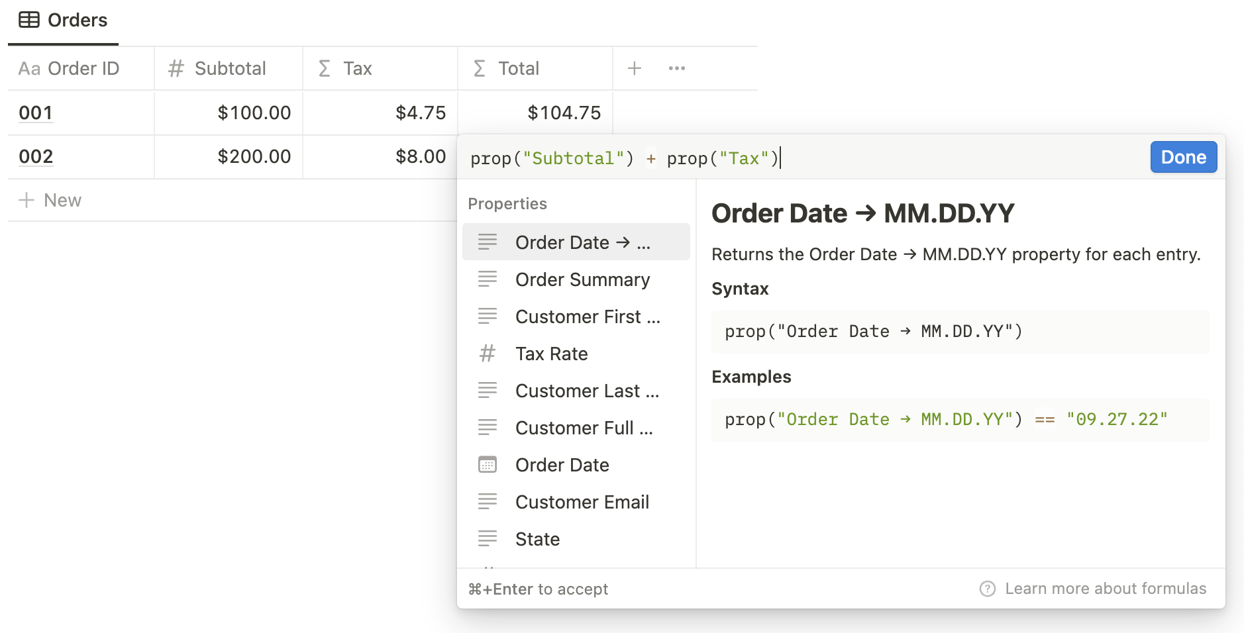Click the table icon beside the Orders title
Viewport: 1244px width, 633px height.
coord(29,20)
